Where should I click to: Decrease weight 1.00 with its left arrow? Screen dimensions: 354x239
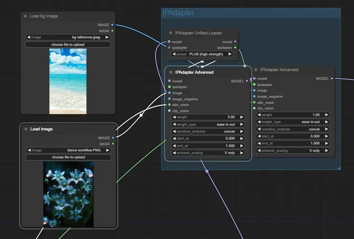[259, 115]
